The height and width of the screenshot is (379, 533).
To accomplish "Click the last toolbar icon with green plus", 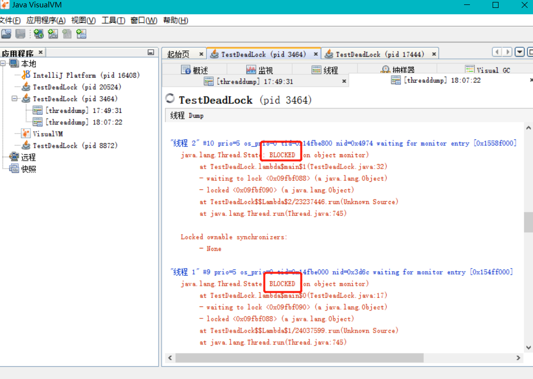I will point(81,34).
